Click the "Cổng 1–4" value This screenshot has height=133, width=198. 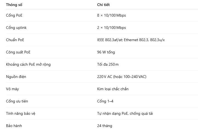[x=105, y=101]
